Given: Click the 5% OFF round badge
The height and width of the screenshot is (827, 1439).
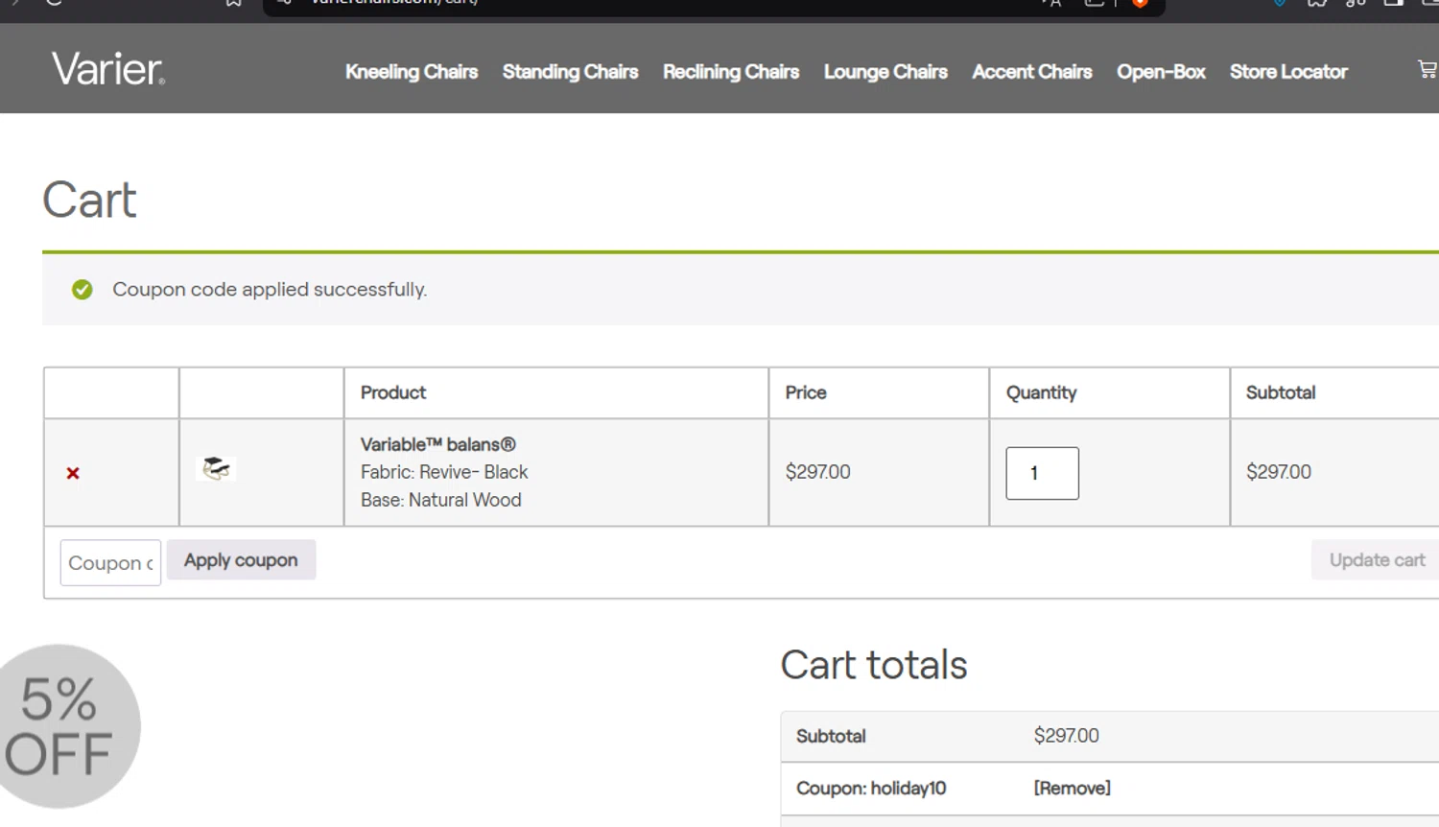Looking at the screenshot, I should point(65,726).
